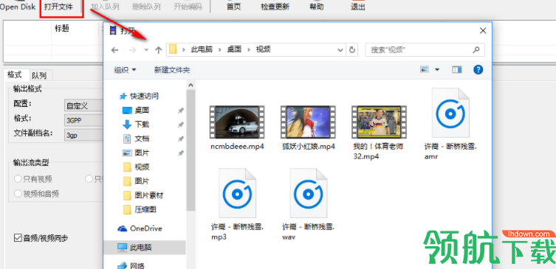Open the 文件副档名 dropdown showing 3gp

point(83,134)
